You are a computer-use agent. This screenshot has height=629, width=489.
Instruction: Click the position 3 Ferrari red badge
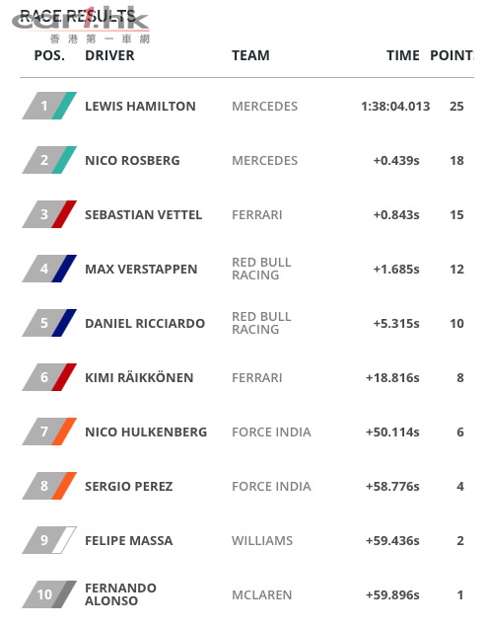click(49, 214)
